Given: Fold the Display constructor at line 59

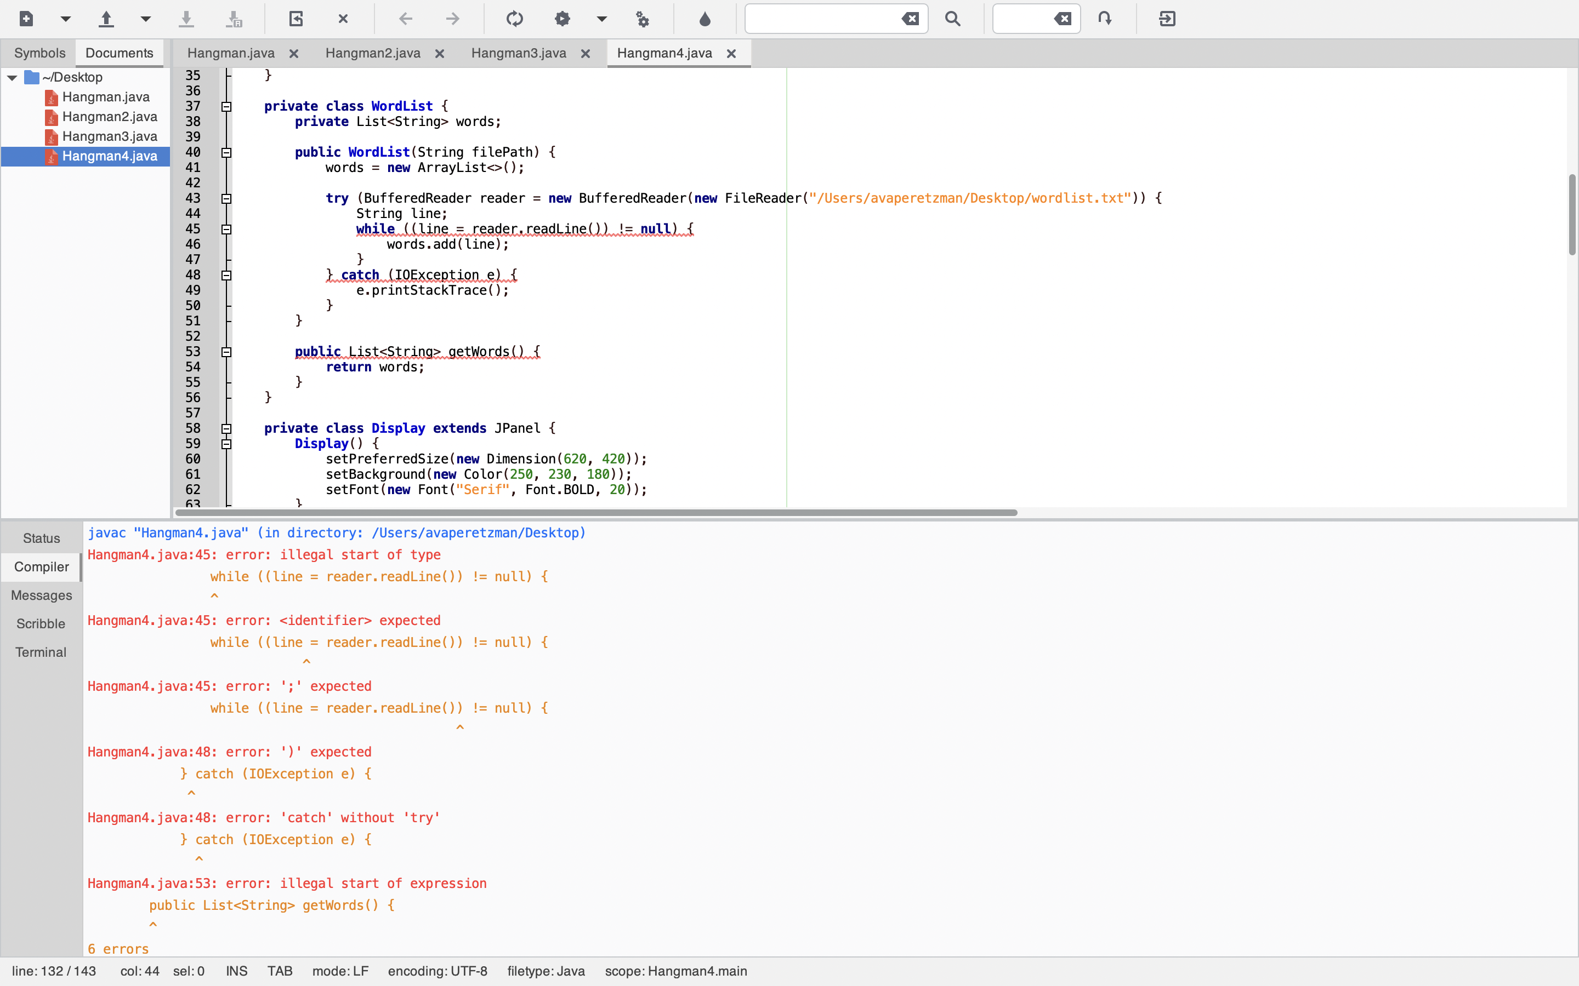Looking at the screenshot, I should [x=226, y=444].
